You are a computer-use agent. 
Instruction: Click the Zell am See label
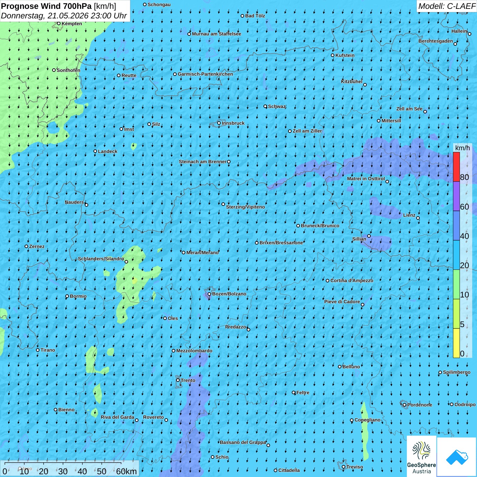409,109
